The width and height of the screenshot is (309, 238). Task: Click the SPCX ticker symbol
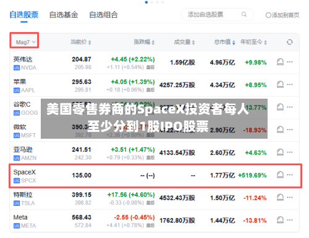tap(28, 181)
